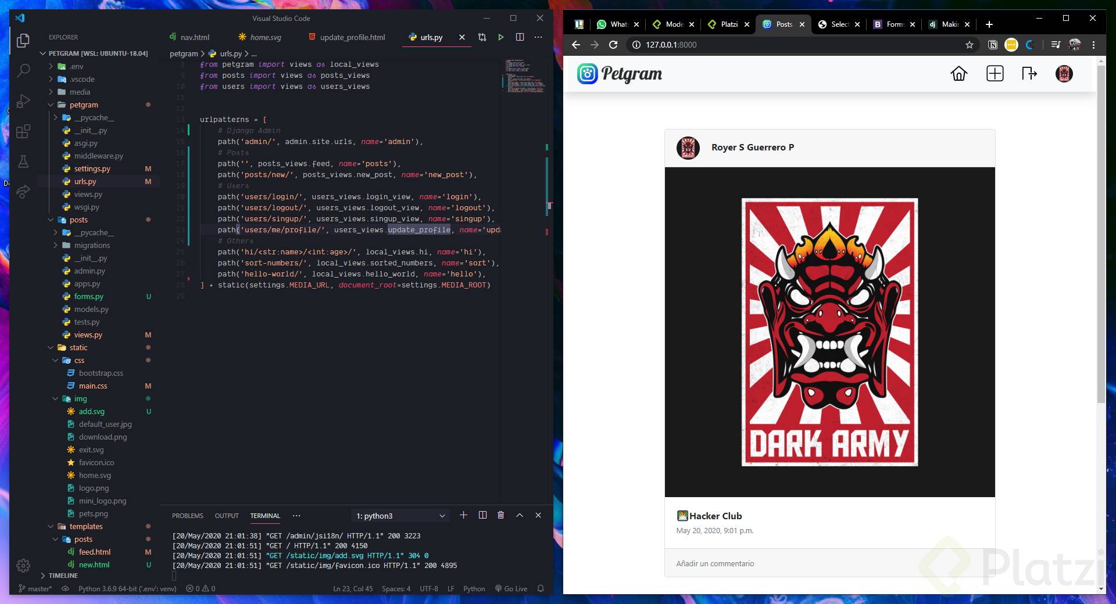Maximize the panel with up chevron
This screenshot has width=1116, height=604.
click(x=520, y=515)
